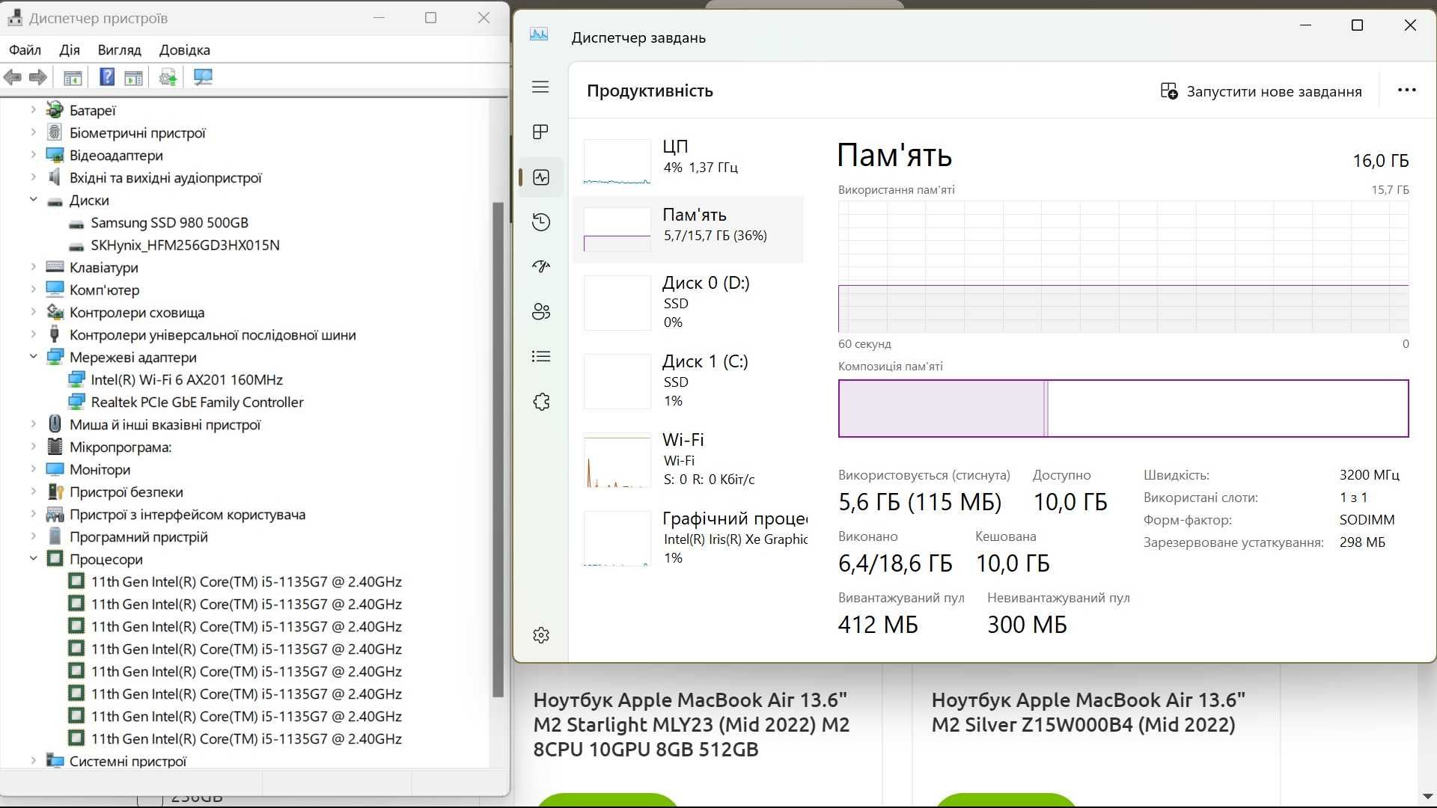1437x808 pixels.
Task: Select the ЦП performance item
Action: [689, 160]
